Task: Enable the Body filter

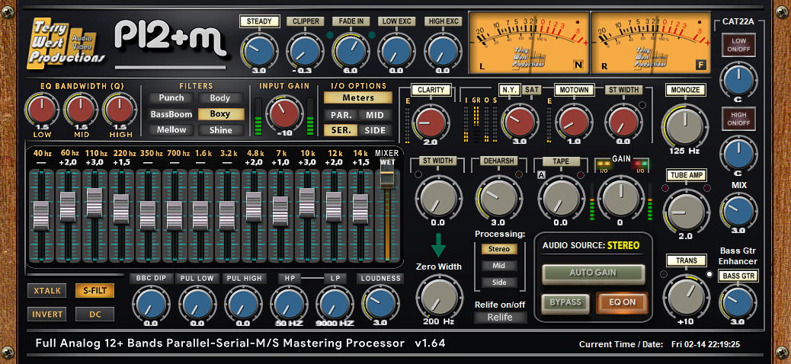Action: tap(220, 98)
